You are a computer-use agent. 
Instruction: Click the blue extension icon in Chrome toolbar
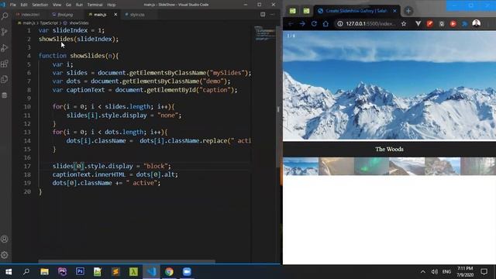coord(465,24)
